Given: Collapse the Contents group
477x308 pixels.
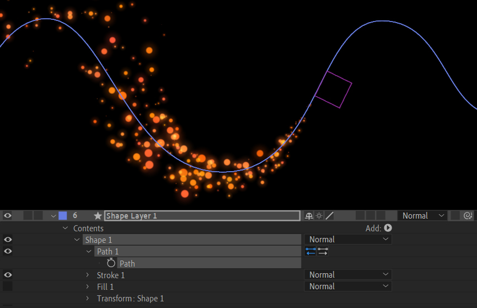Looking at the screenshot, I should click(x=65, y=228).
